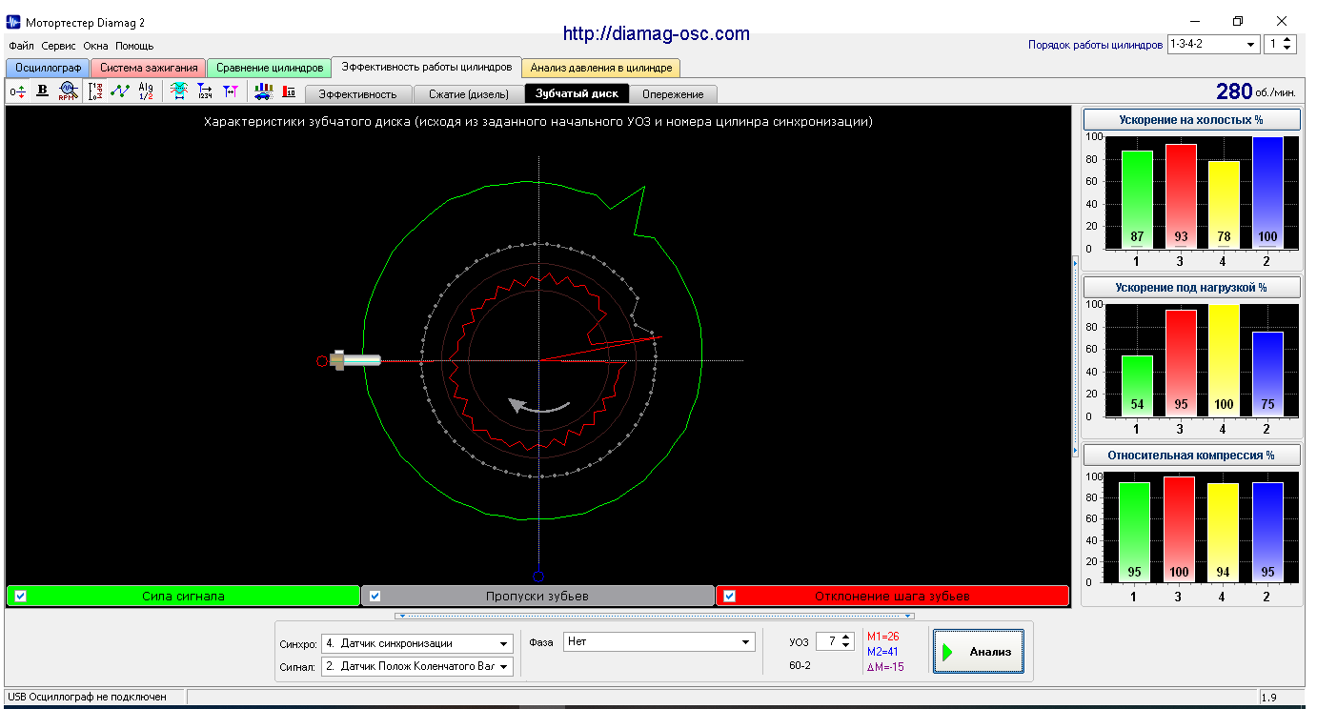
Task: Click the green play arrow in Анализ button
Action: pos(947,653)
